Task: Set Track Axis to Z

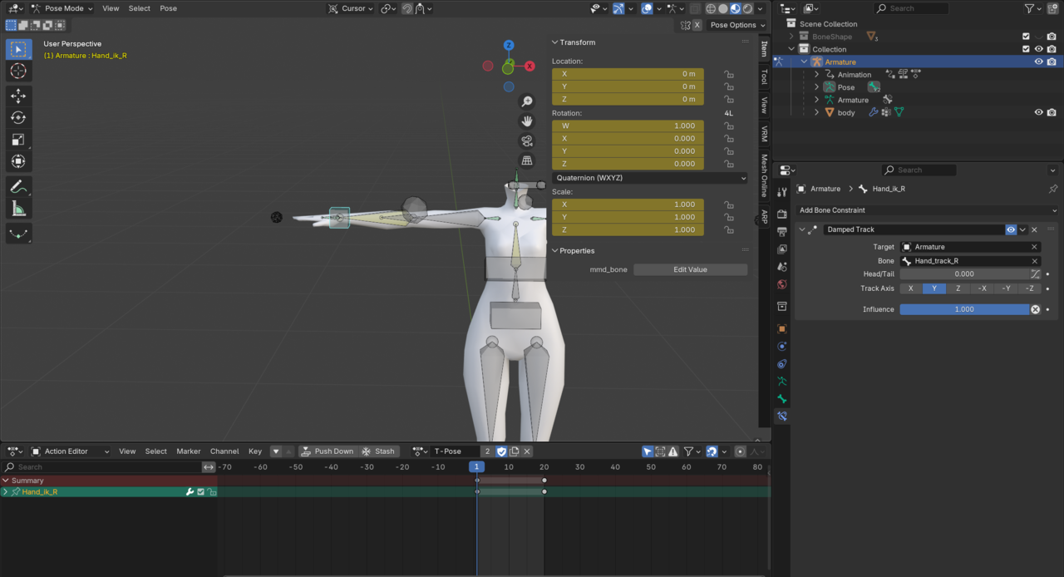Action: click(958, 288)
